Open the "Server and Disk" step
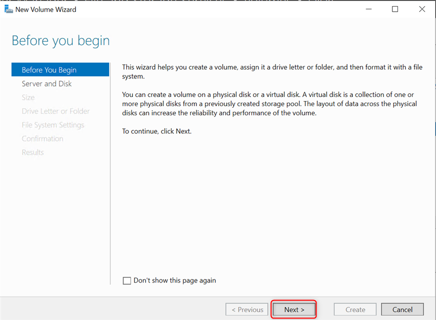The width and height of the screenshot is (436, 320). click(47, 84)
